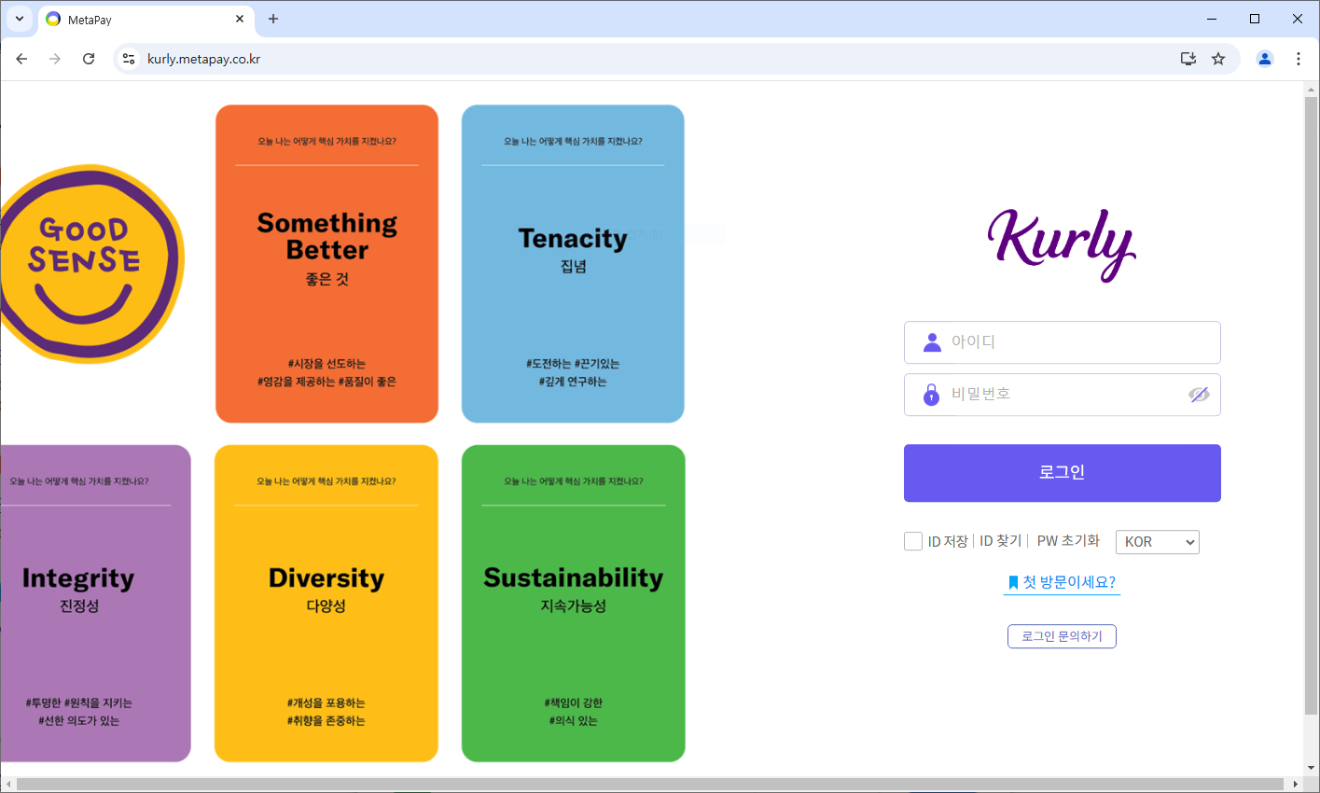Close the MetaPay tab

240,19
